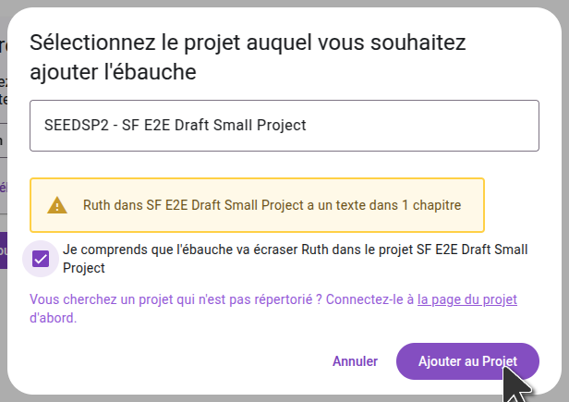Click "1 chapitre" in the warning banner
The height and width of the screenshot is (402, 569).
(431, 204)
